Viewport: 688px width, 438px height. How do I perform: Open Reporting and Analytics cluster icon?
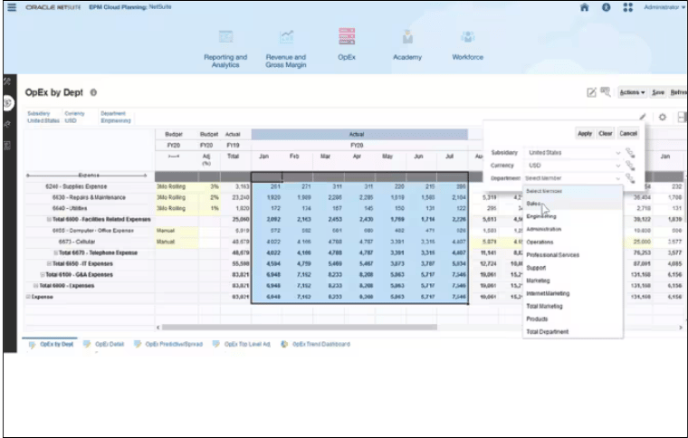pos(225,37)
